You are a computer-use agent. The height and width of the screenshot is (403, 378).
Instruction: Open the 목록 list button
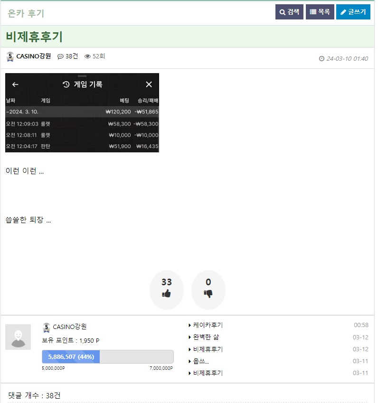[x=320, y=12]
